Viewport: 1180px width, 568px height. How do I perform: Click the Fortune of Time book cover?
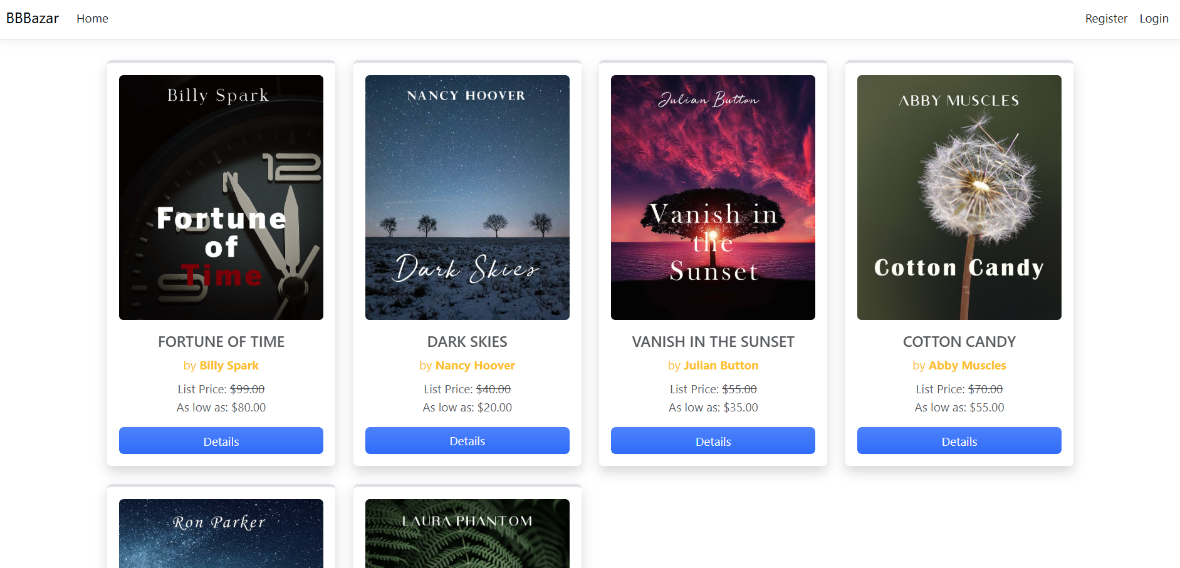tap(221, 197)
